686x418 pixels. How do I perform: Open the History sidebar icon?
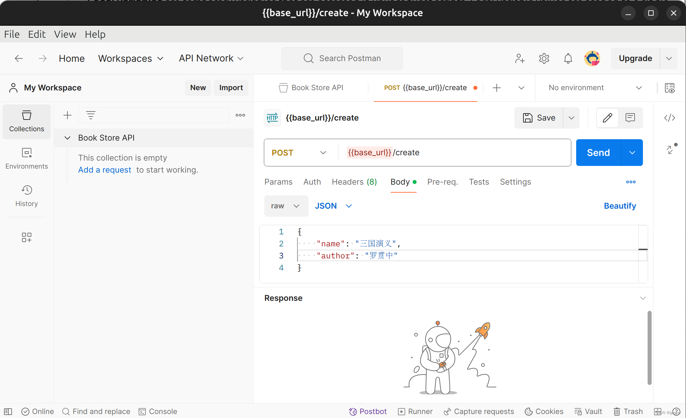[27, 196]
